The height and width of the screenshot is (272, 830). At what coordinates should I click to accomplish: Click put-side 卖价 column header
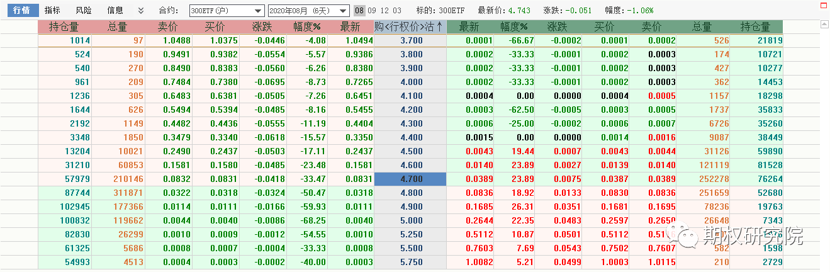(652, 27)
